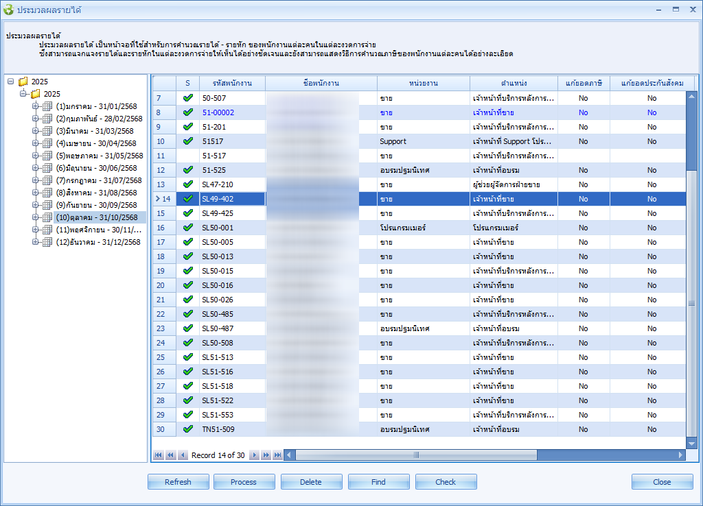Go to the previous page of records
Image resolution: width=703 pixels, height=506 pixels.
pyautogui.click(x=170, y=455)
